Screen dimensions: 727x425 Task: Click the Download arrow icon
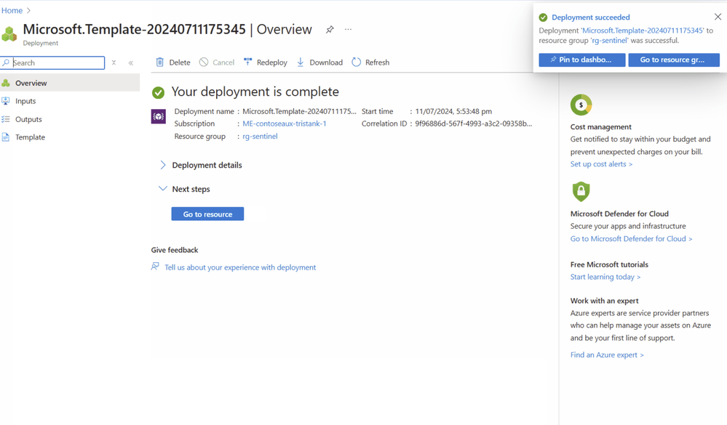tap(301, 62)
